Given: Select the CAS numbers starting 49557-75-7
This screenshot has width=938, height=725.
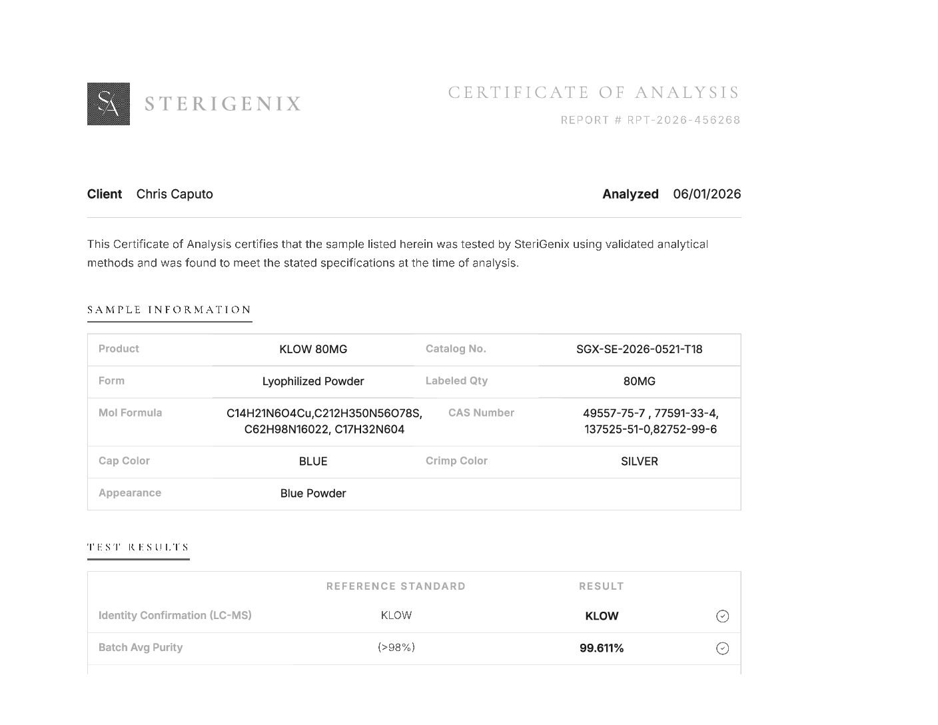Looking at the screenshot, I should 651,421.
